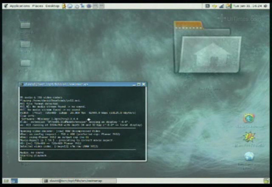Open the Applications menu
The height and width of the screenshot is (187, 272).
coord(20,6)
